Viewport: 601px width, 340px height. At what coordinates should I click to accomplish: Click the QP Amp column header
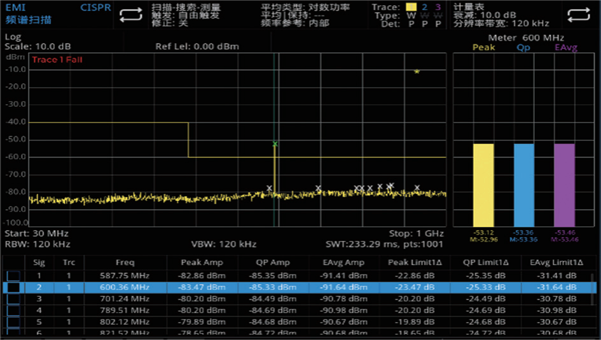(273, 262)
